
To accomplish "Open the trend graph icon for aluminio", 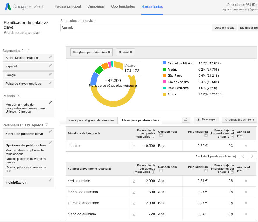I will click(x=134, y=146).
